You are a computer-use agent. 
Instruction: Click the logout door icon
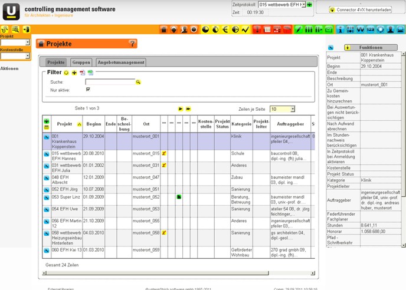coord(27,29)
